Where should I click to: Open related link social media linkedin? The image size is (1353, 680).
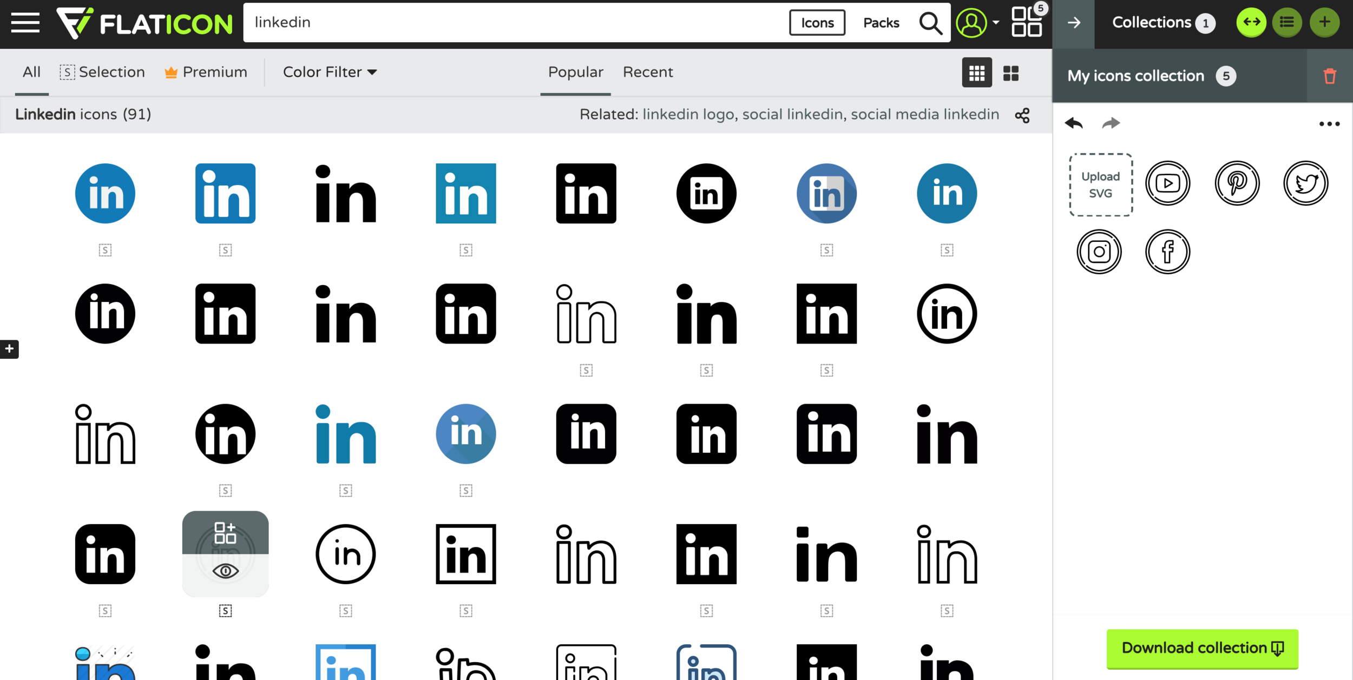(x=925, y=114)
